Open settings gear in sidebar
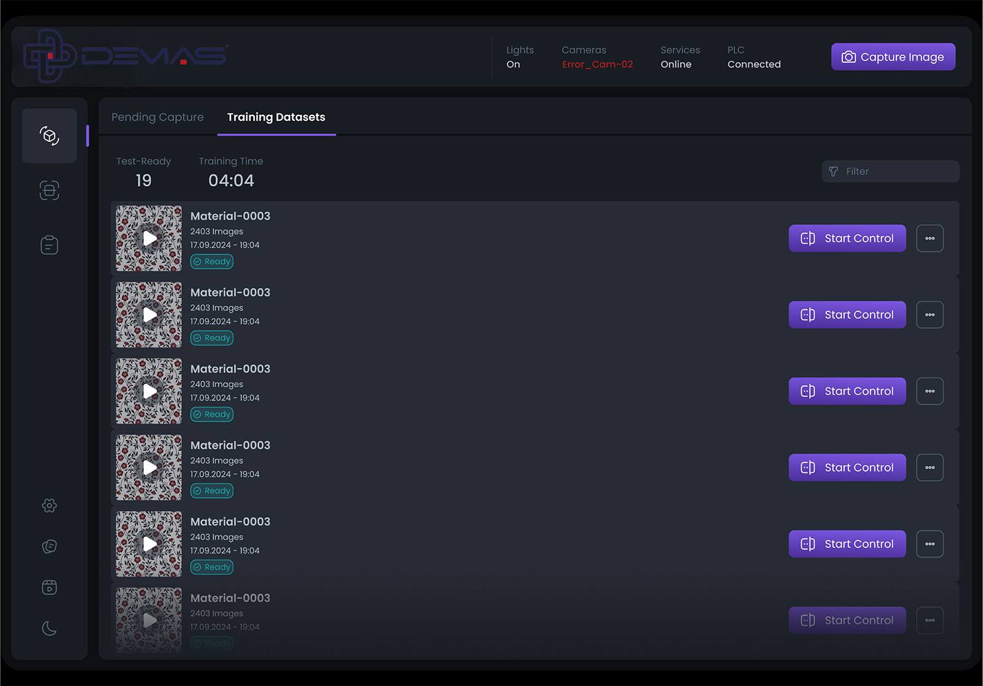Screen dimensions: 983x686 coord(49,505)
